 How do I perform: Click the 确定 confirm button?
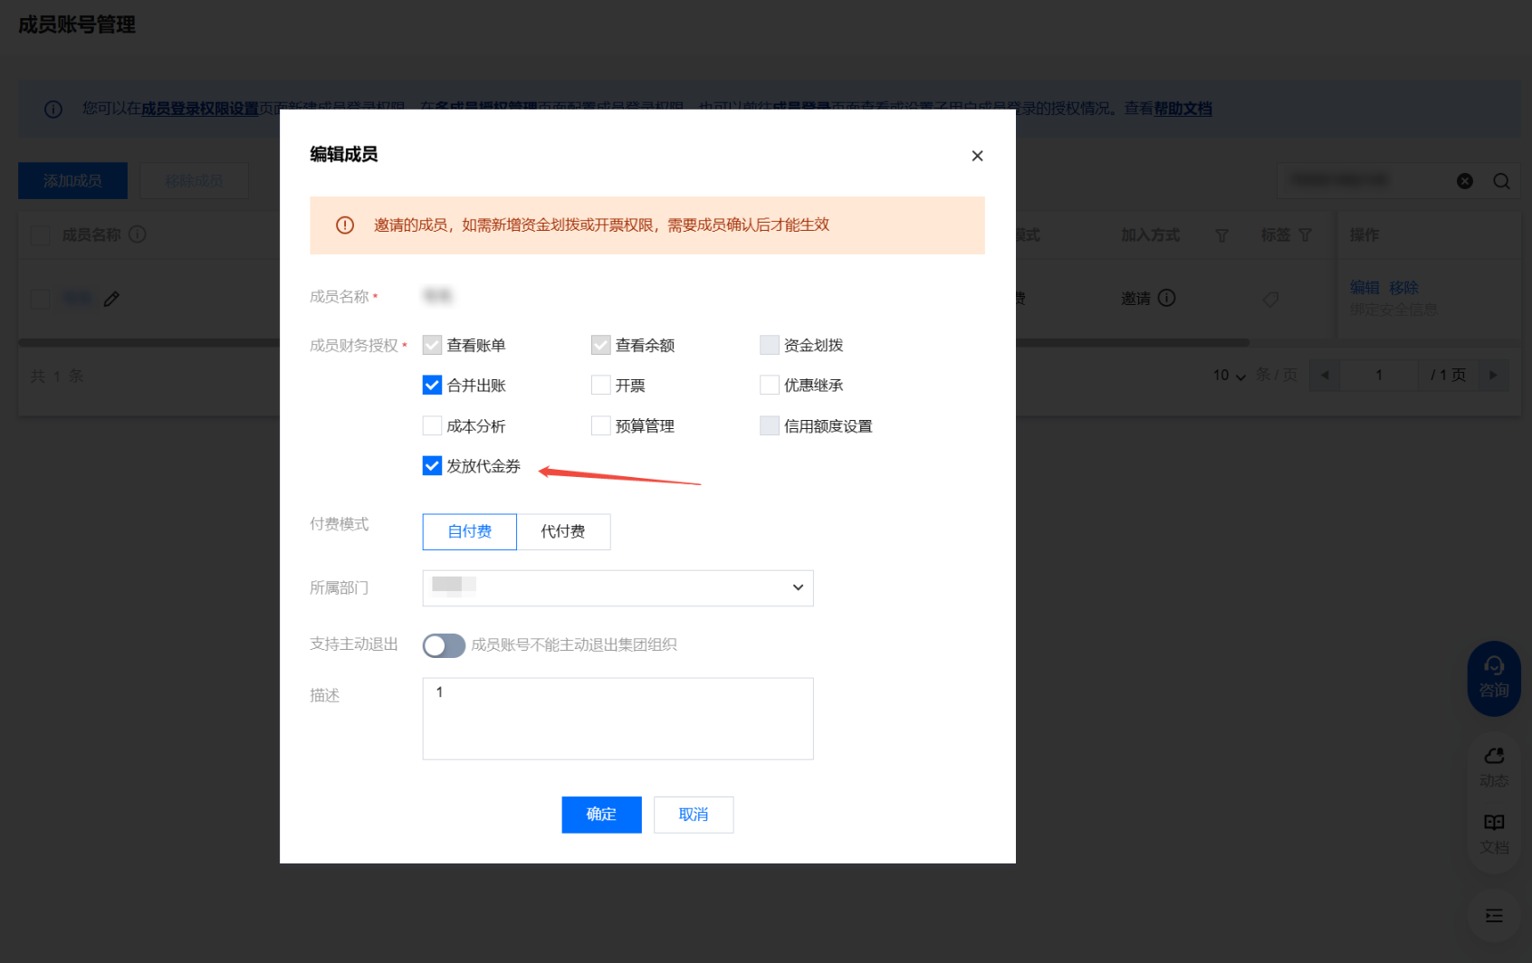[x=601, y=815]
